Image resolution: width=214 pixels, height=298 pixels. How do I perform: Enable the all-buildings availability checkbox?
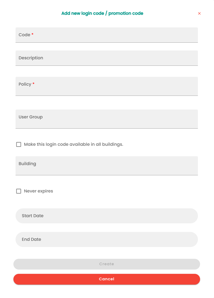19,144
